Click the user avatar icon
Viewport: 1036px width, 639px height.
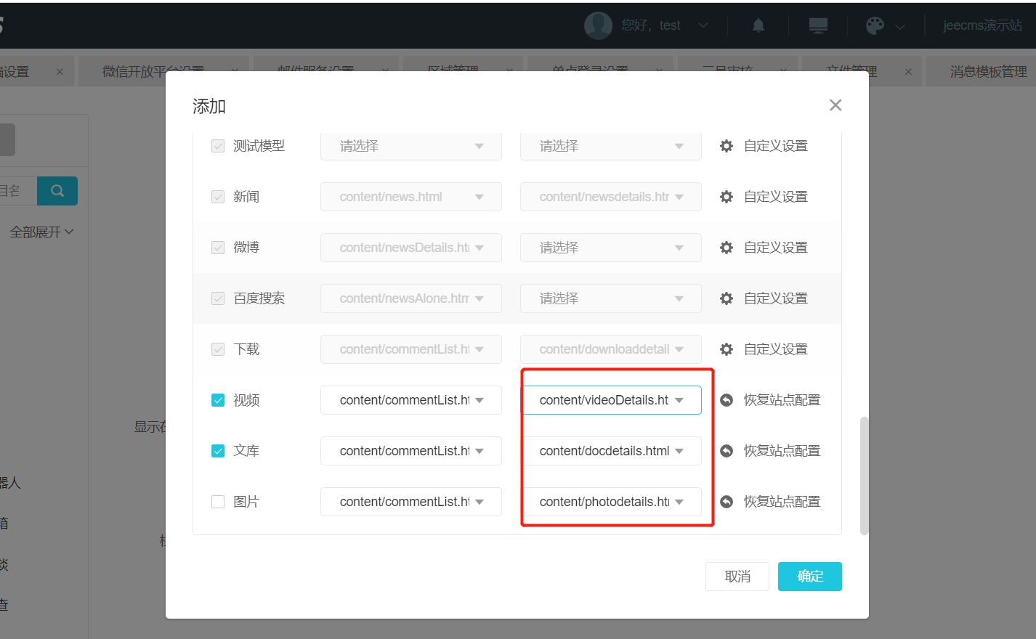tap(599, 25)
